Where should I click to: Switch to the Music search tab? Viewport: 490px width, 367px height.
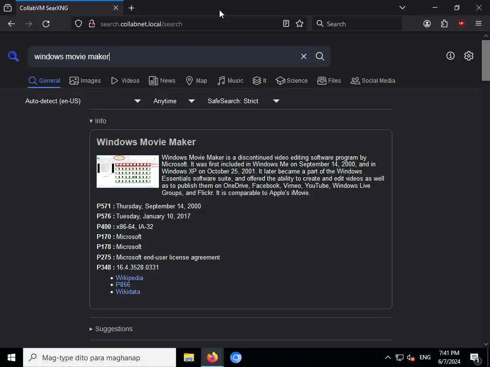click(230, 80)
